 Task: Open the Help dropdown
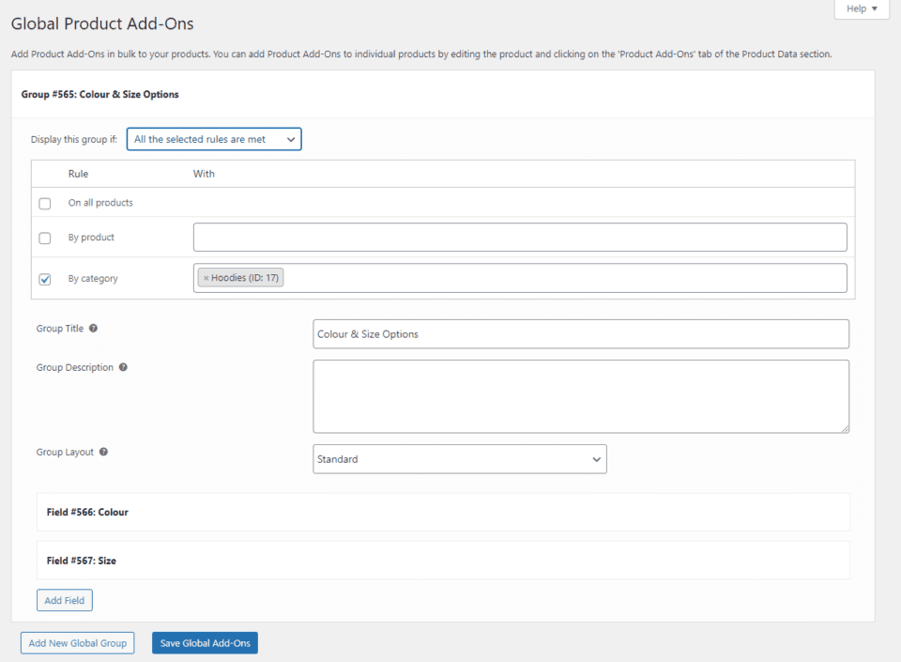(861, 8)
